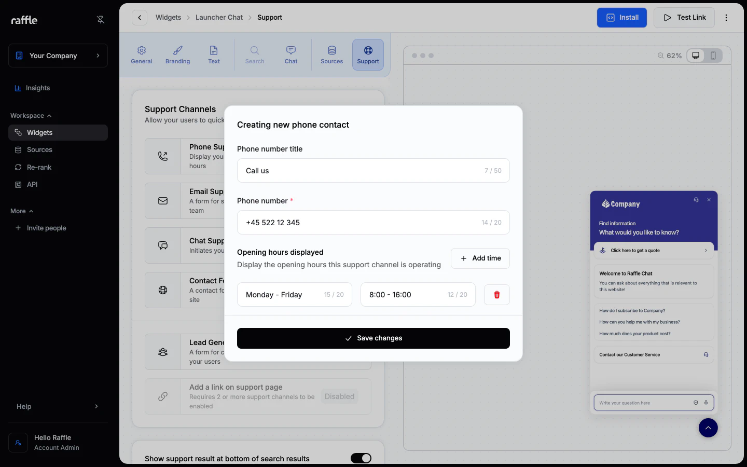Edit the 8:00 - 16:00 hours field

[x=418, y=295]
